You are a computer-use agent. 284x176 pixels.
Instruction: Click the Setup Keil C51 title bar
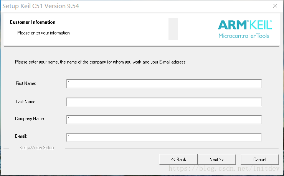pos(115,6)
